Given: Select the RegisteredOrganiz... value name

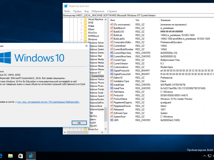Looking at the screenshot, I should 124,102.
